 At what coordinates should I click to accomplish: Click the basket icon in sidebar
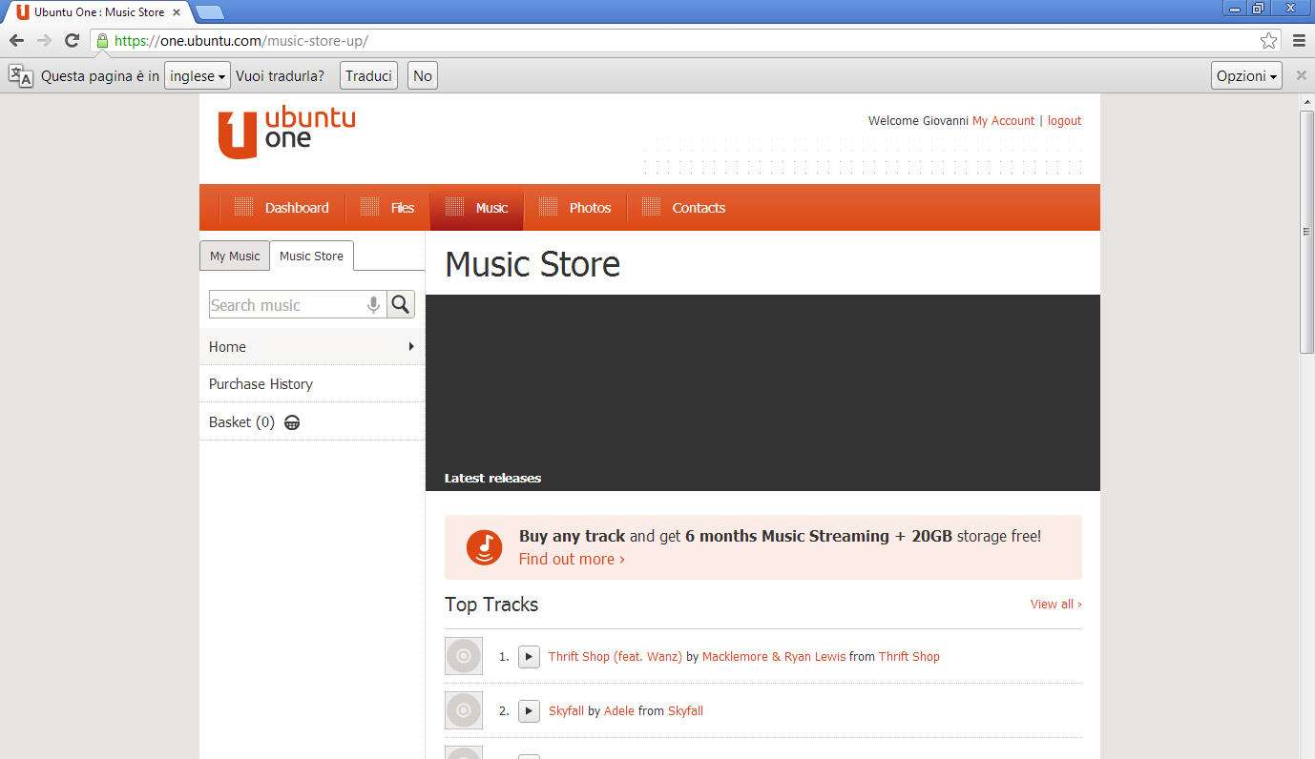click(x=292, y=422)
